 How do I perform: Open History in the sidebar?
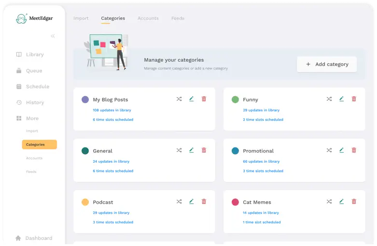point(30,103)
